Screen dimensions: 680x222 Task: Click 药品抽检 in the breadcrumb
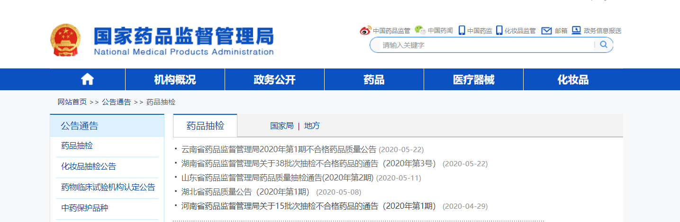[161, 102]
